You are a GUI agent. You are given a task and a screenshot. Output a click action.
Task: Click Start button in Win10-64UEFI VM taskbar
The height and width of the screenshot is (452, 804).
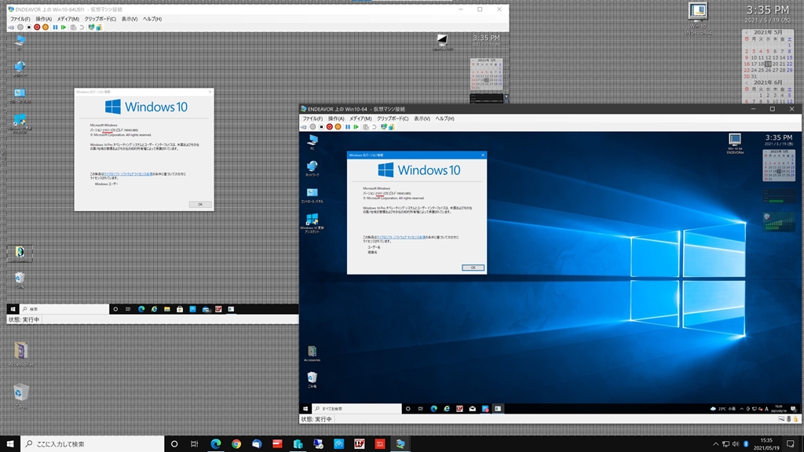13,309
